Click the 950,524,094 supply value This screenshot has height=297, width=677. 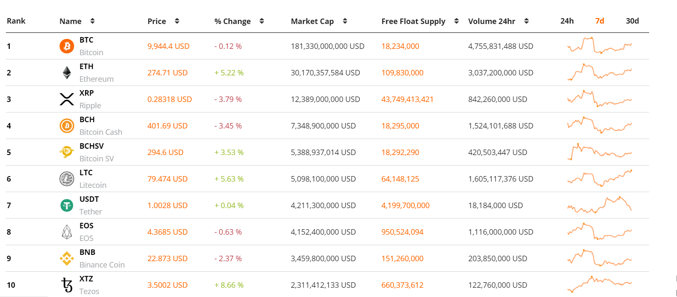(402, 232)
